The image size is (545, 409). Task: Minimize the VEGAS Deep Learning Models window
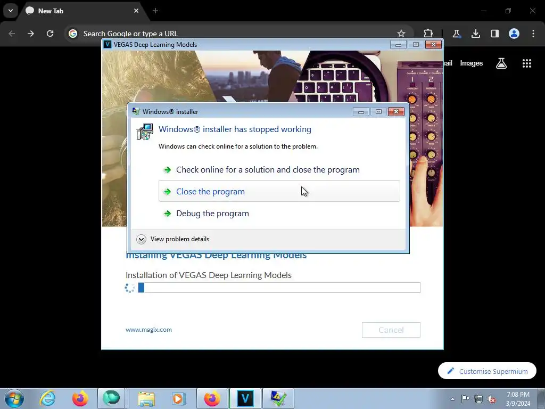click(398, 45)
